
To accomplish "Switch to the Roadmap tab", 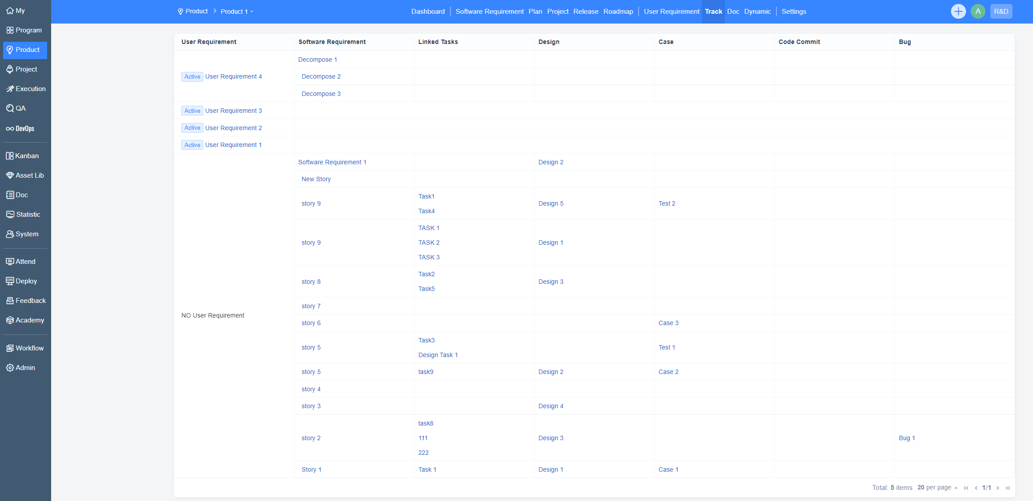I will 618,12.
